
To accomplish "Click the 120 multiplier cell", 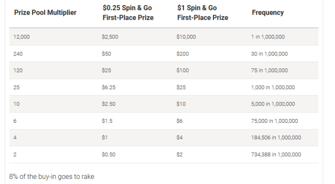I will 18,70.
